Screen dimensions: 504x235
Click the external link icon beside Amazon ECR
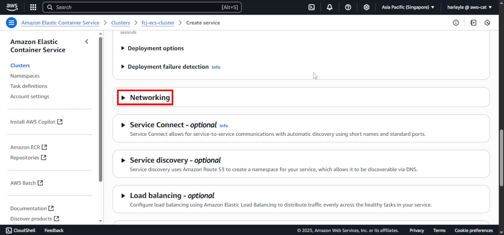44,147
